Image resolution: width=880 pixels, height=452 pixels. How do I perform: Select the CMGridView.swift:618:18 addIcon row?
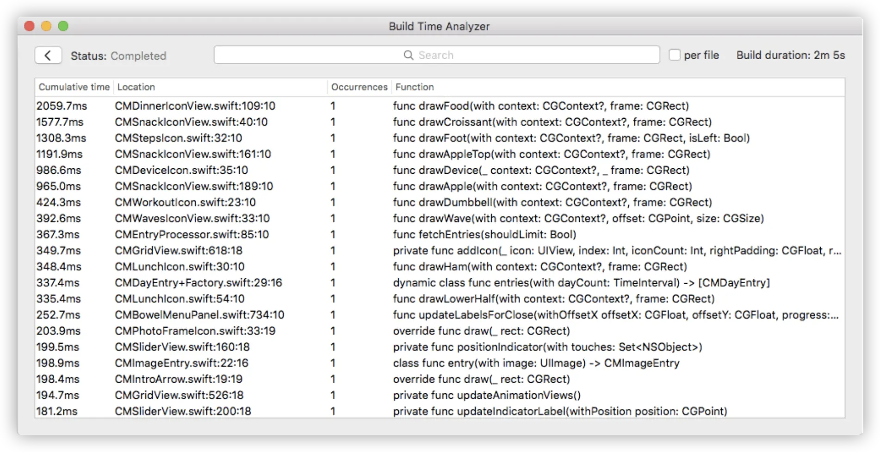440,250
